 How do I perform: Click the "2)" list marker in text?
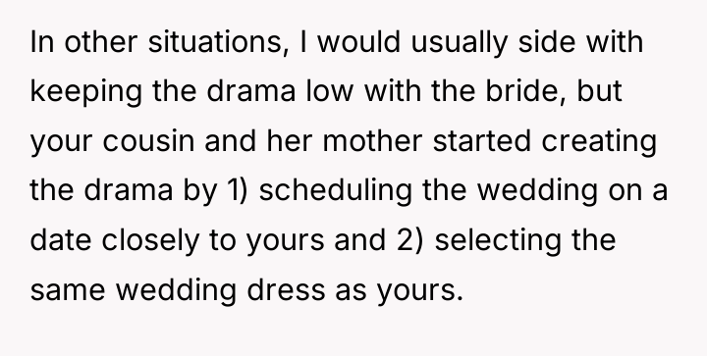[x=410, y=241]
